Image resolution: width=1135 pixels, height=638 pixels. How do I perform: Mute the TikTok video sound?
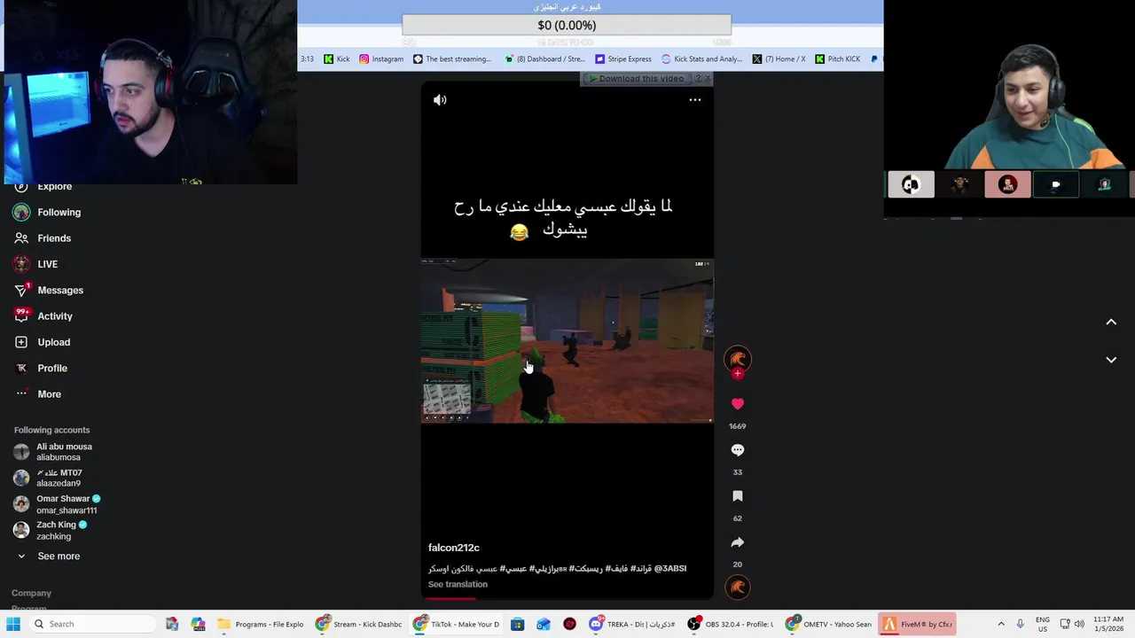pyautogui.click(x=440, y=100)
